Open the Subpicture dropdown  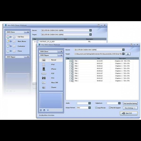119,103
